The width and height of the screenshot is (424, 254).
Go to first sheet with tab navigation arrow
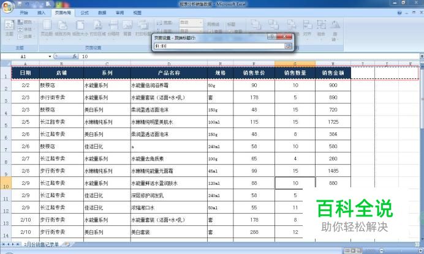4,244
